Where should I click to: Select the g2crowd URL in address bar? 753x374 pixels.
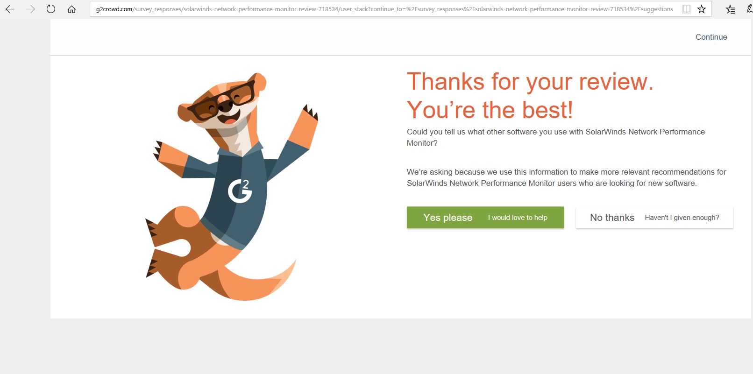[x=384, y=9]
